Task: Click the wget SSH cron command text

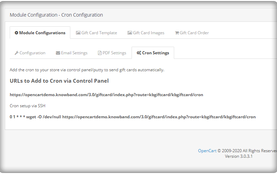Action: click(x=133, y=117)
